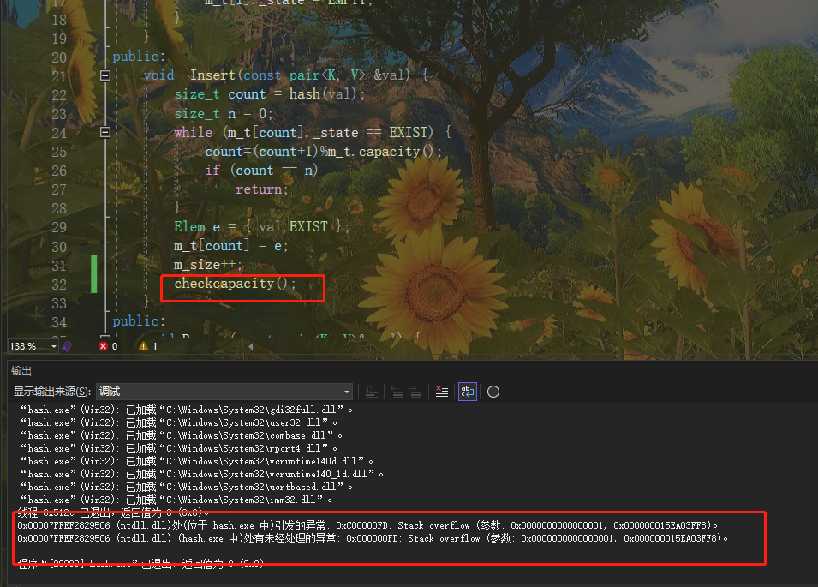Go to previous message in Output panel
Viewport: 818px width, 587px height.
pyautogui.click(x=397, y=392)
